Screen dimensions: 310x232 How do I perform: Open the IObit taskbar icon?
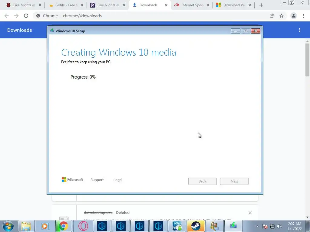tap(177, 226)
